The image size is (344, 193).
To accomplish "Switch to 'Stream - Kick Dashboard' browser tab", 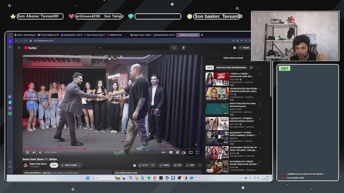I will [25, 35].
